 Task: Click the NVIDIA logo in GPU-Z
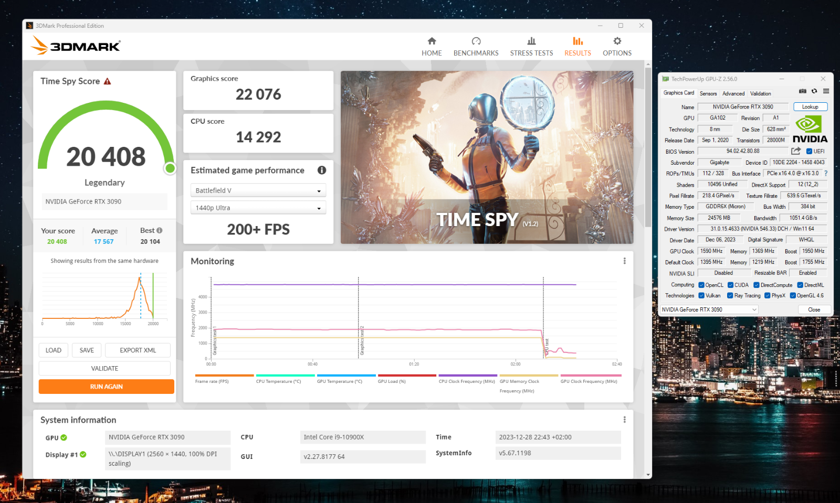coord(810,130)
